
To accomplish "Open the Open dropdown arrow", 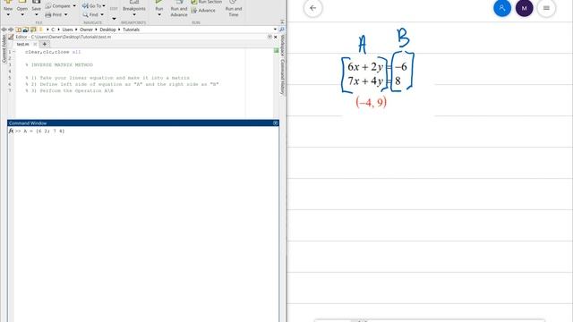I will [x=21, y=14].
